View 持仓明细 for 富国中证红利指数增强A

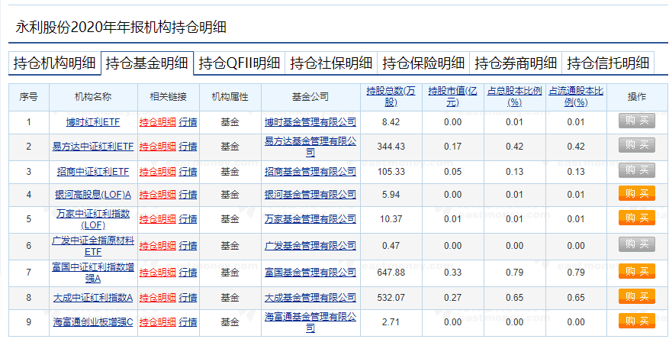coord(157,273)
